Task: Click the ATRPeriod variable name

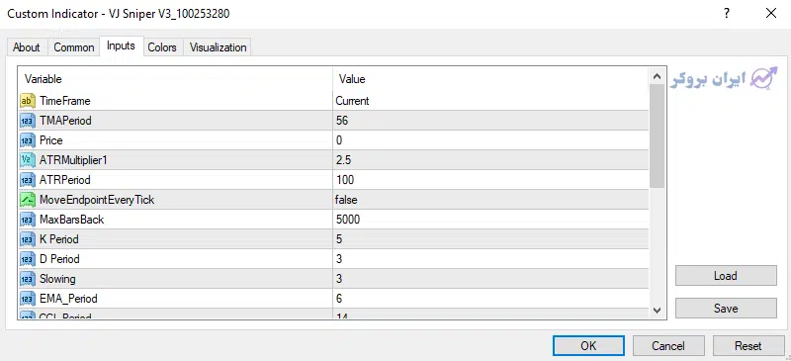Action: tap(65, 180)
